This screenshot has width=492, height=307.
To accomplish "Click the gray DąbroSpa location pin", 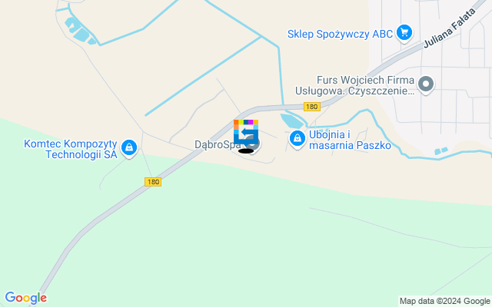I will point(254,145).
